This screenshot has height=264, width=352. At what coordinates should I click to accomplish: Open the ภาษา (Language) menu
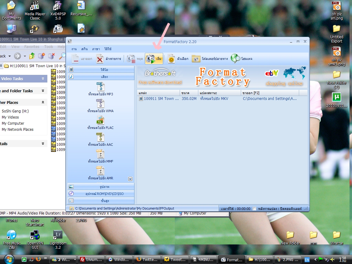(x=96, y=49)
